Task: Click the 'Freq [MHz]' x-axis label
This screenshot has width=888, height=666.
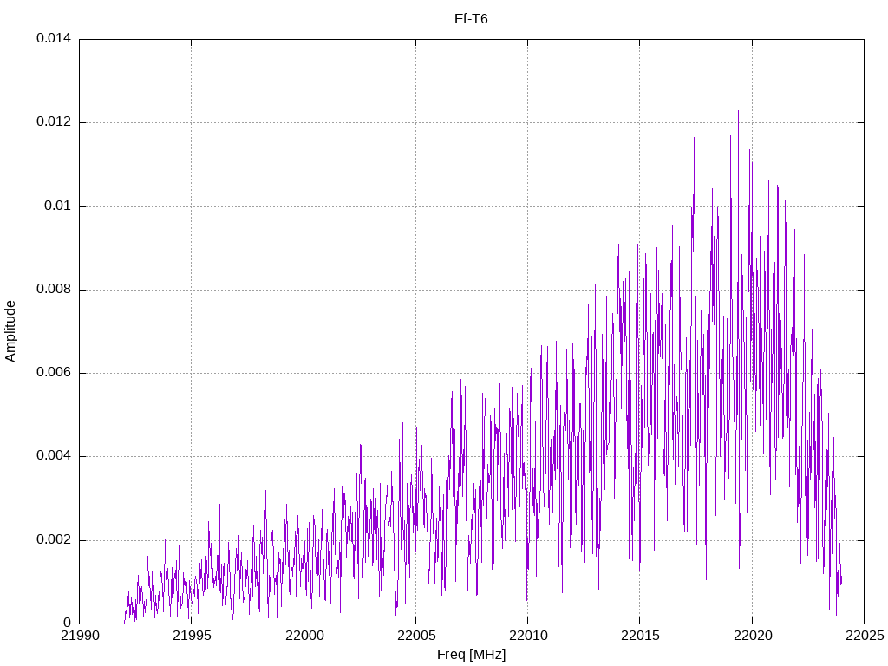Action: coord(471,655)
